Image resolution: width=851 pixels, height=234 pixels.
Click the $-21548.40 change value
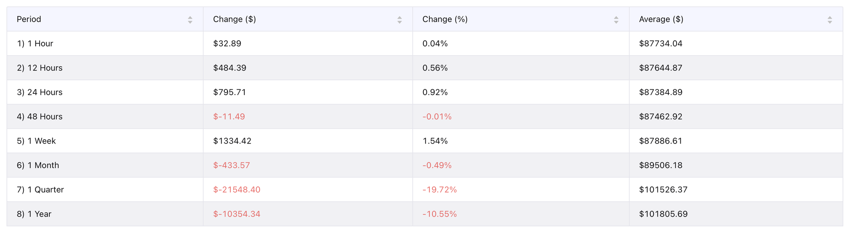(237, 189)
